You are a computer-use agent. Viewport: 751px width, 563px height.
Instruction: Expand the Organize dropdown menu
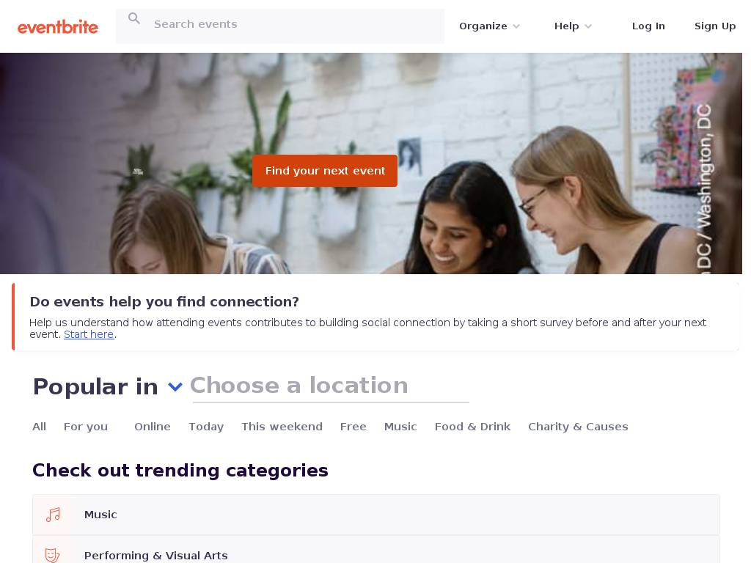click(489, 26)
